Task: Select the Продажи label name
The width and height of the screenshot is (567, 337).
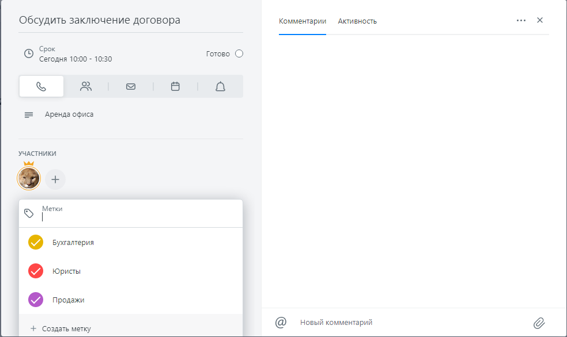Action: pyautogui.click(x=69, y=300)
